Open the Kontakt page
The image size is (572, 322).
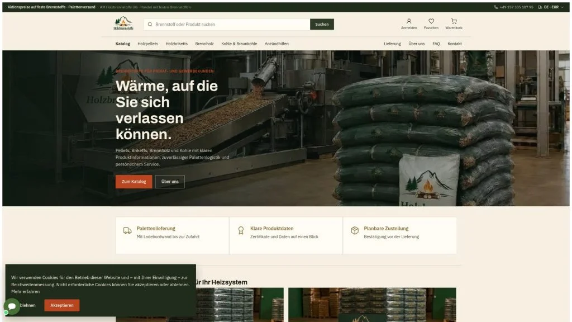455,44
